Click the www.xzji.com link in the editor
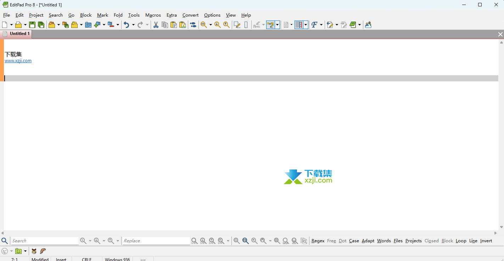The width and height of the screenshot is (504, 261). (18, 61)
